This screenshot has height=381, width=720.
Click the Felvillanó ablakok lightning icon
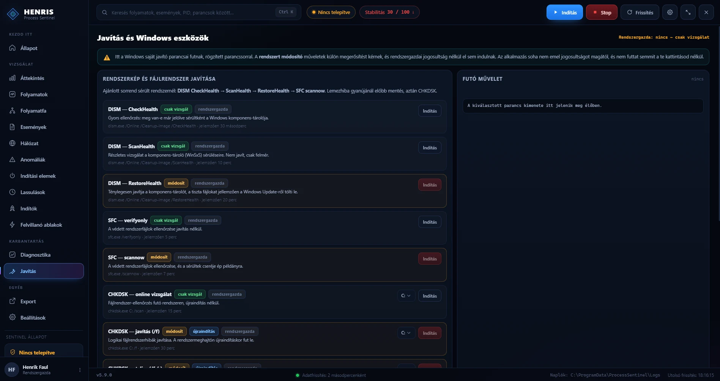[x=13, y=224]
